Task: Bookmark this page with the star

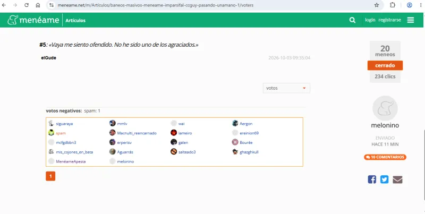Action: coord(377,5)
